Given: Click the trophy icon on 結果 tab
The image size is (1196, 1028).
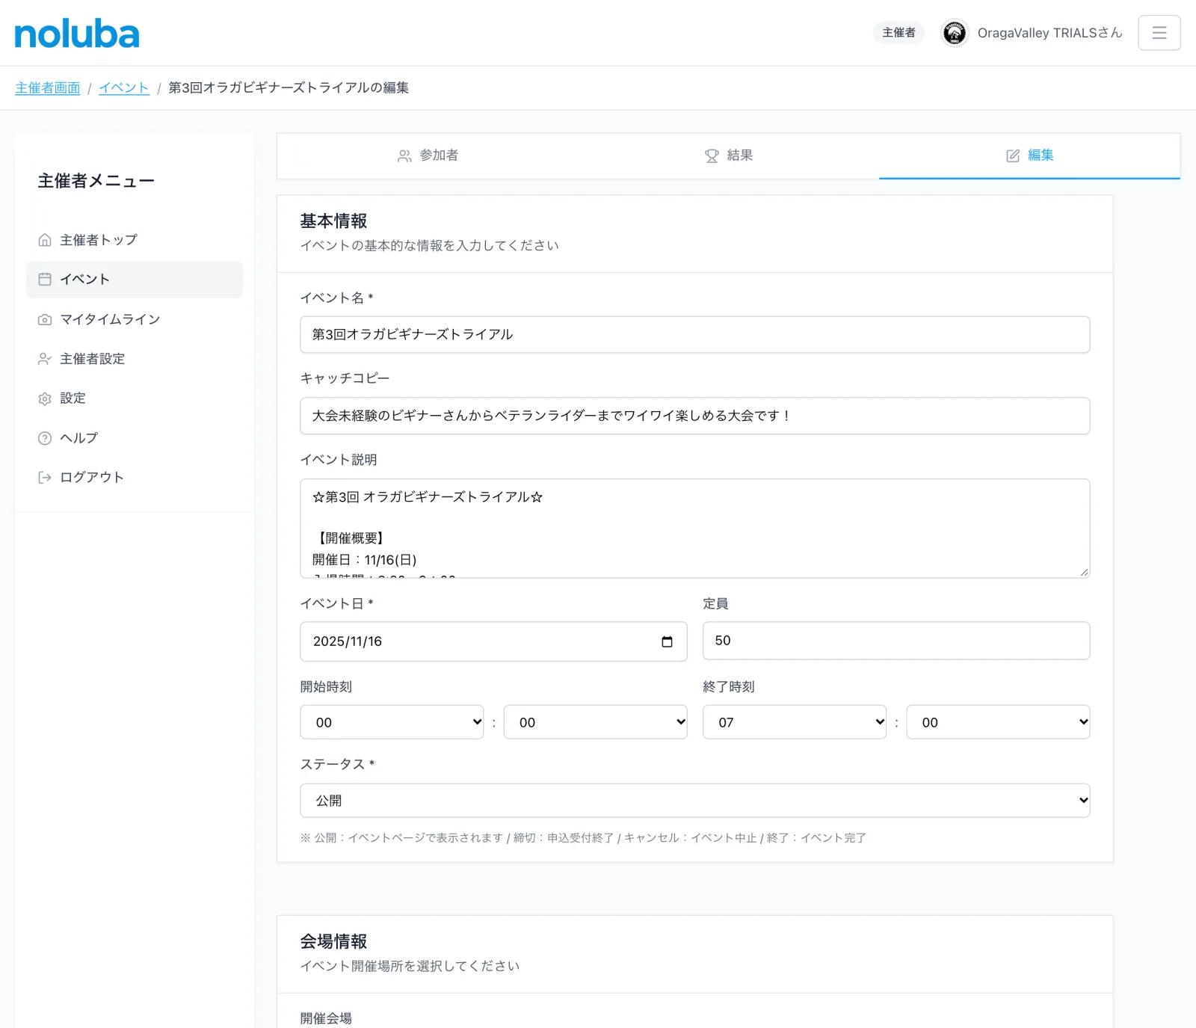Looking at the screenshot, I should click(712, 156).
